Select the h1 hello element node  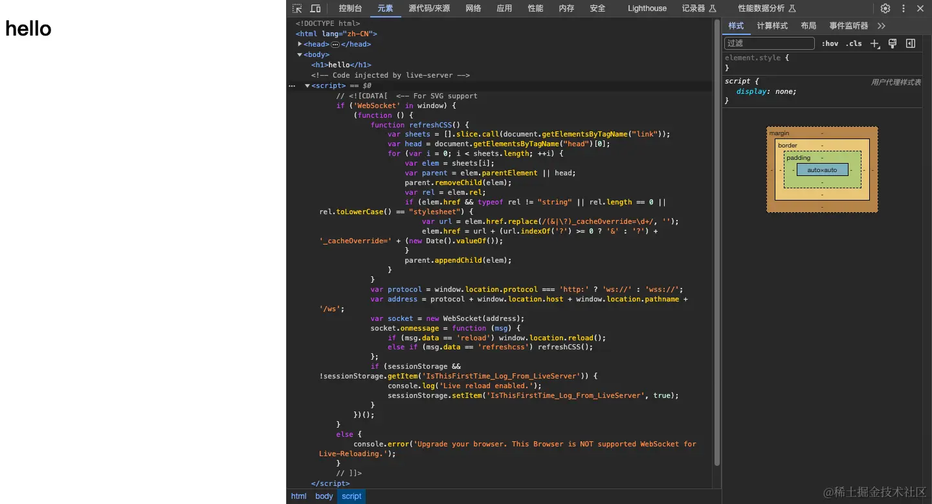[x=341, y=65]
